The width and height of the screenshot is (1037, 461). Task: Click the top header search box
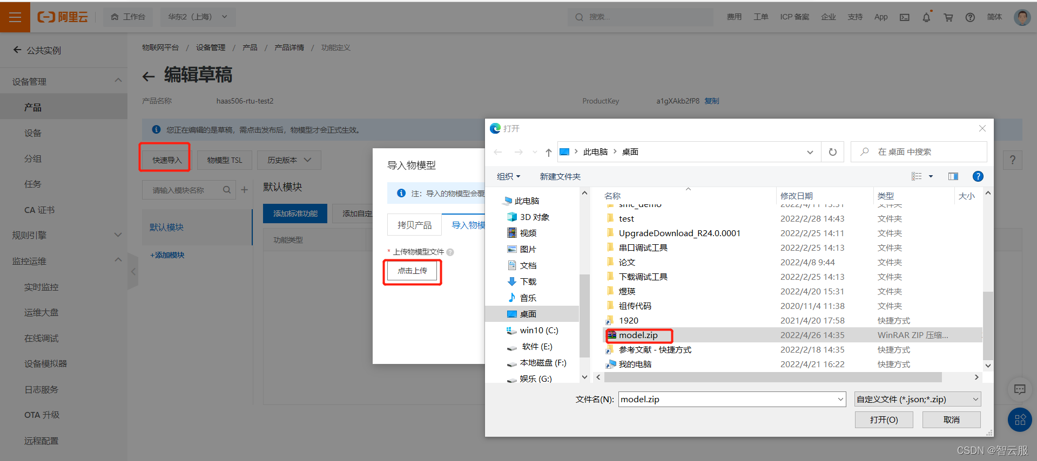click(640, 17)
